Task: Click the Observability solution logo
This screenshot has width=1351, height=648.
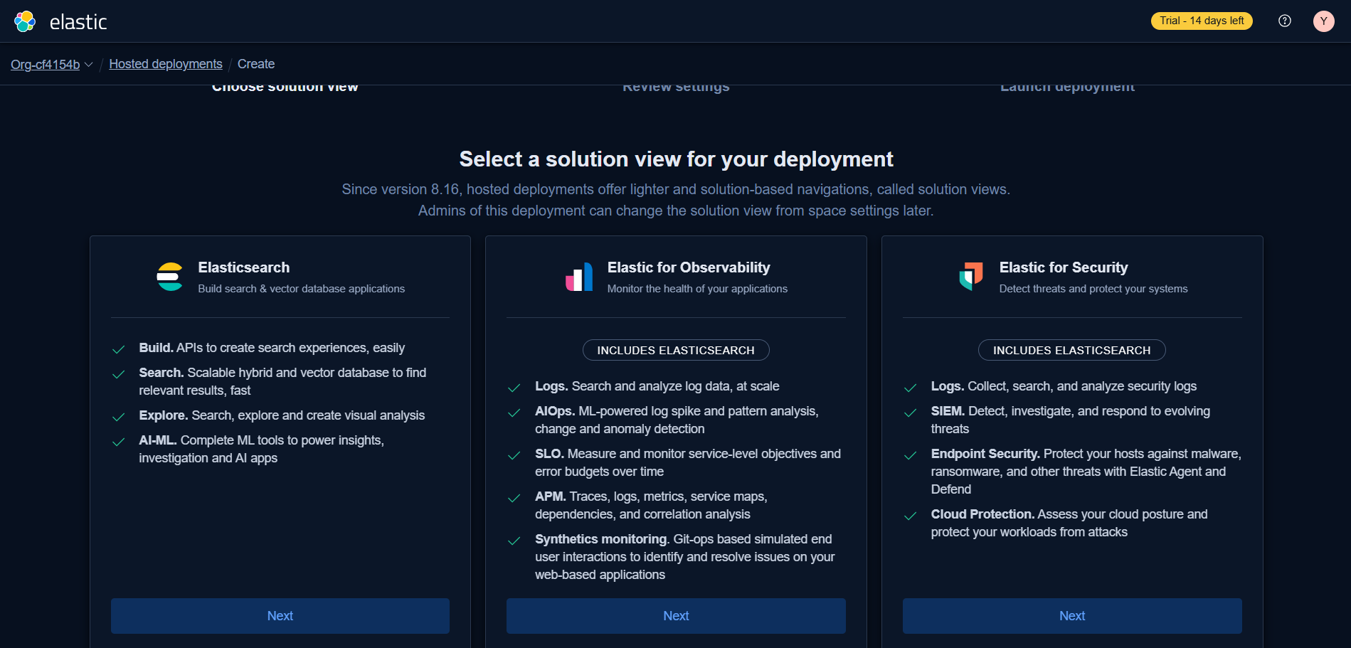Action: (x=579, y=277)
